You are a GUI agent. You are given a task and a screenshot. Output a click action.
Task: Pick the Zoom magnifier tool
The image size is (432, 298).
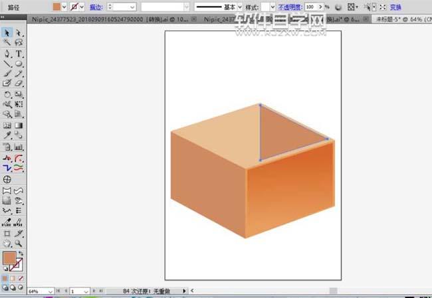[x=19, y=243]
